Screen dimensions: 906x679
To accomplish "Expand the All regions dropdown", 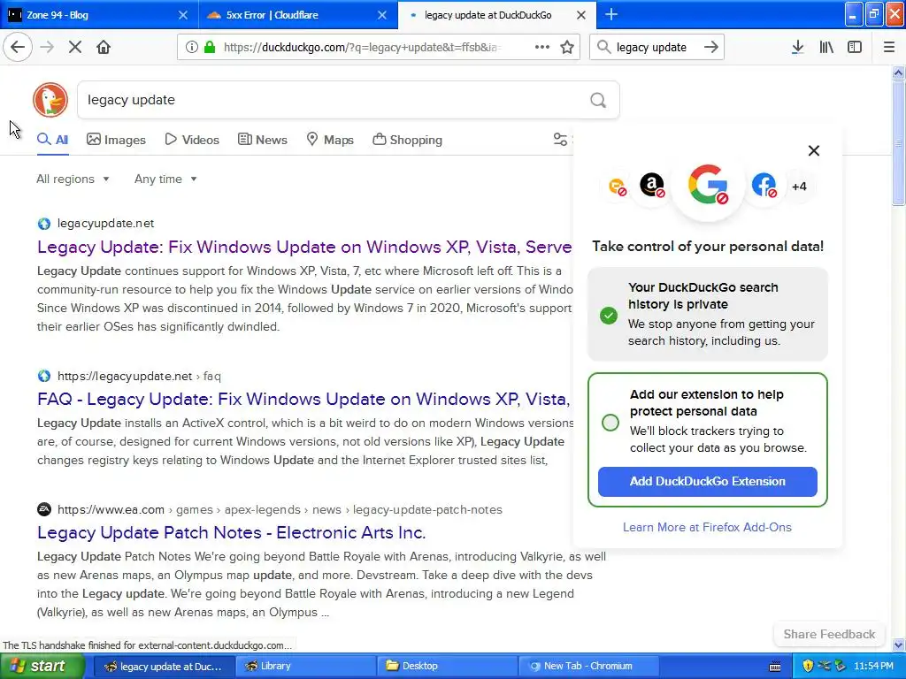I will coord(73,179).
